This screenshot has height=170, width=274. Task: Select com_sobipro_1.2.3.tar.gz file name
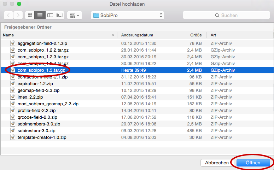[43, 57]
